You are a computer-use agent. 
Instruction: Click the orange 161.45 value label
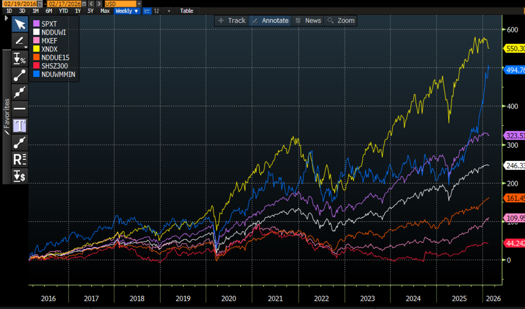515,198
